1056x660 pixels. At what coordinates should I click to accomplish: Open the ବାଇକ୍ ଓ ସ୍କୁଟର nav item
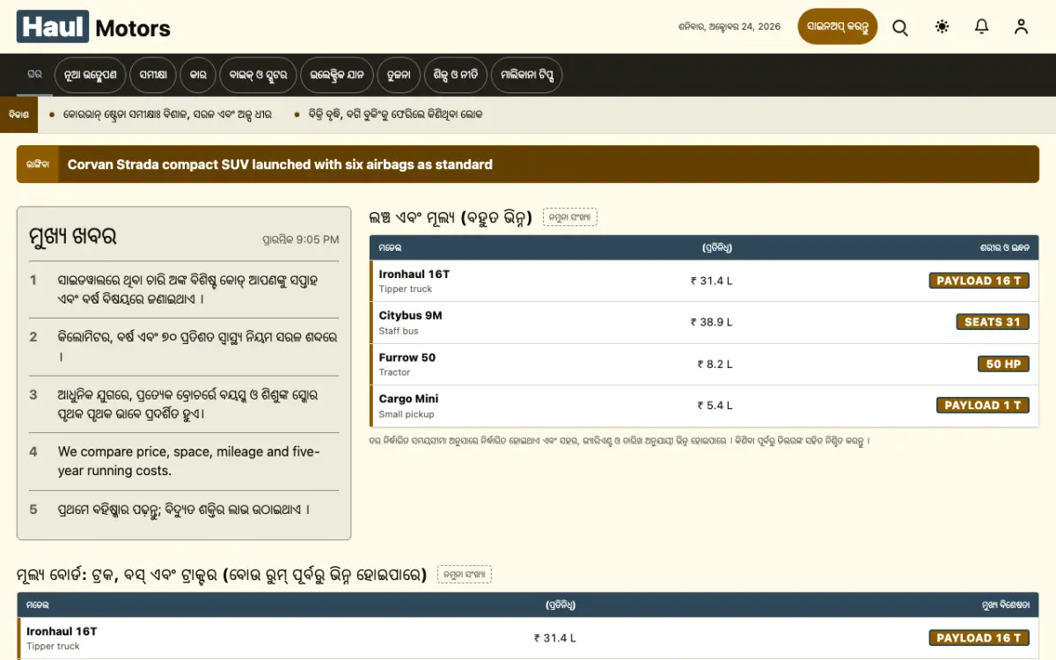pos(258,76)
